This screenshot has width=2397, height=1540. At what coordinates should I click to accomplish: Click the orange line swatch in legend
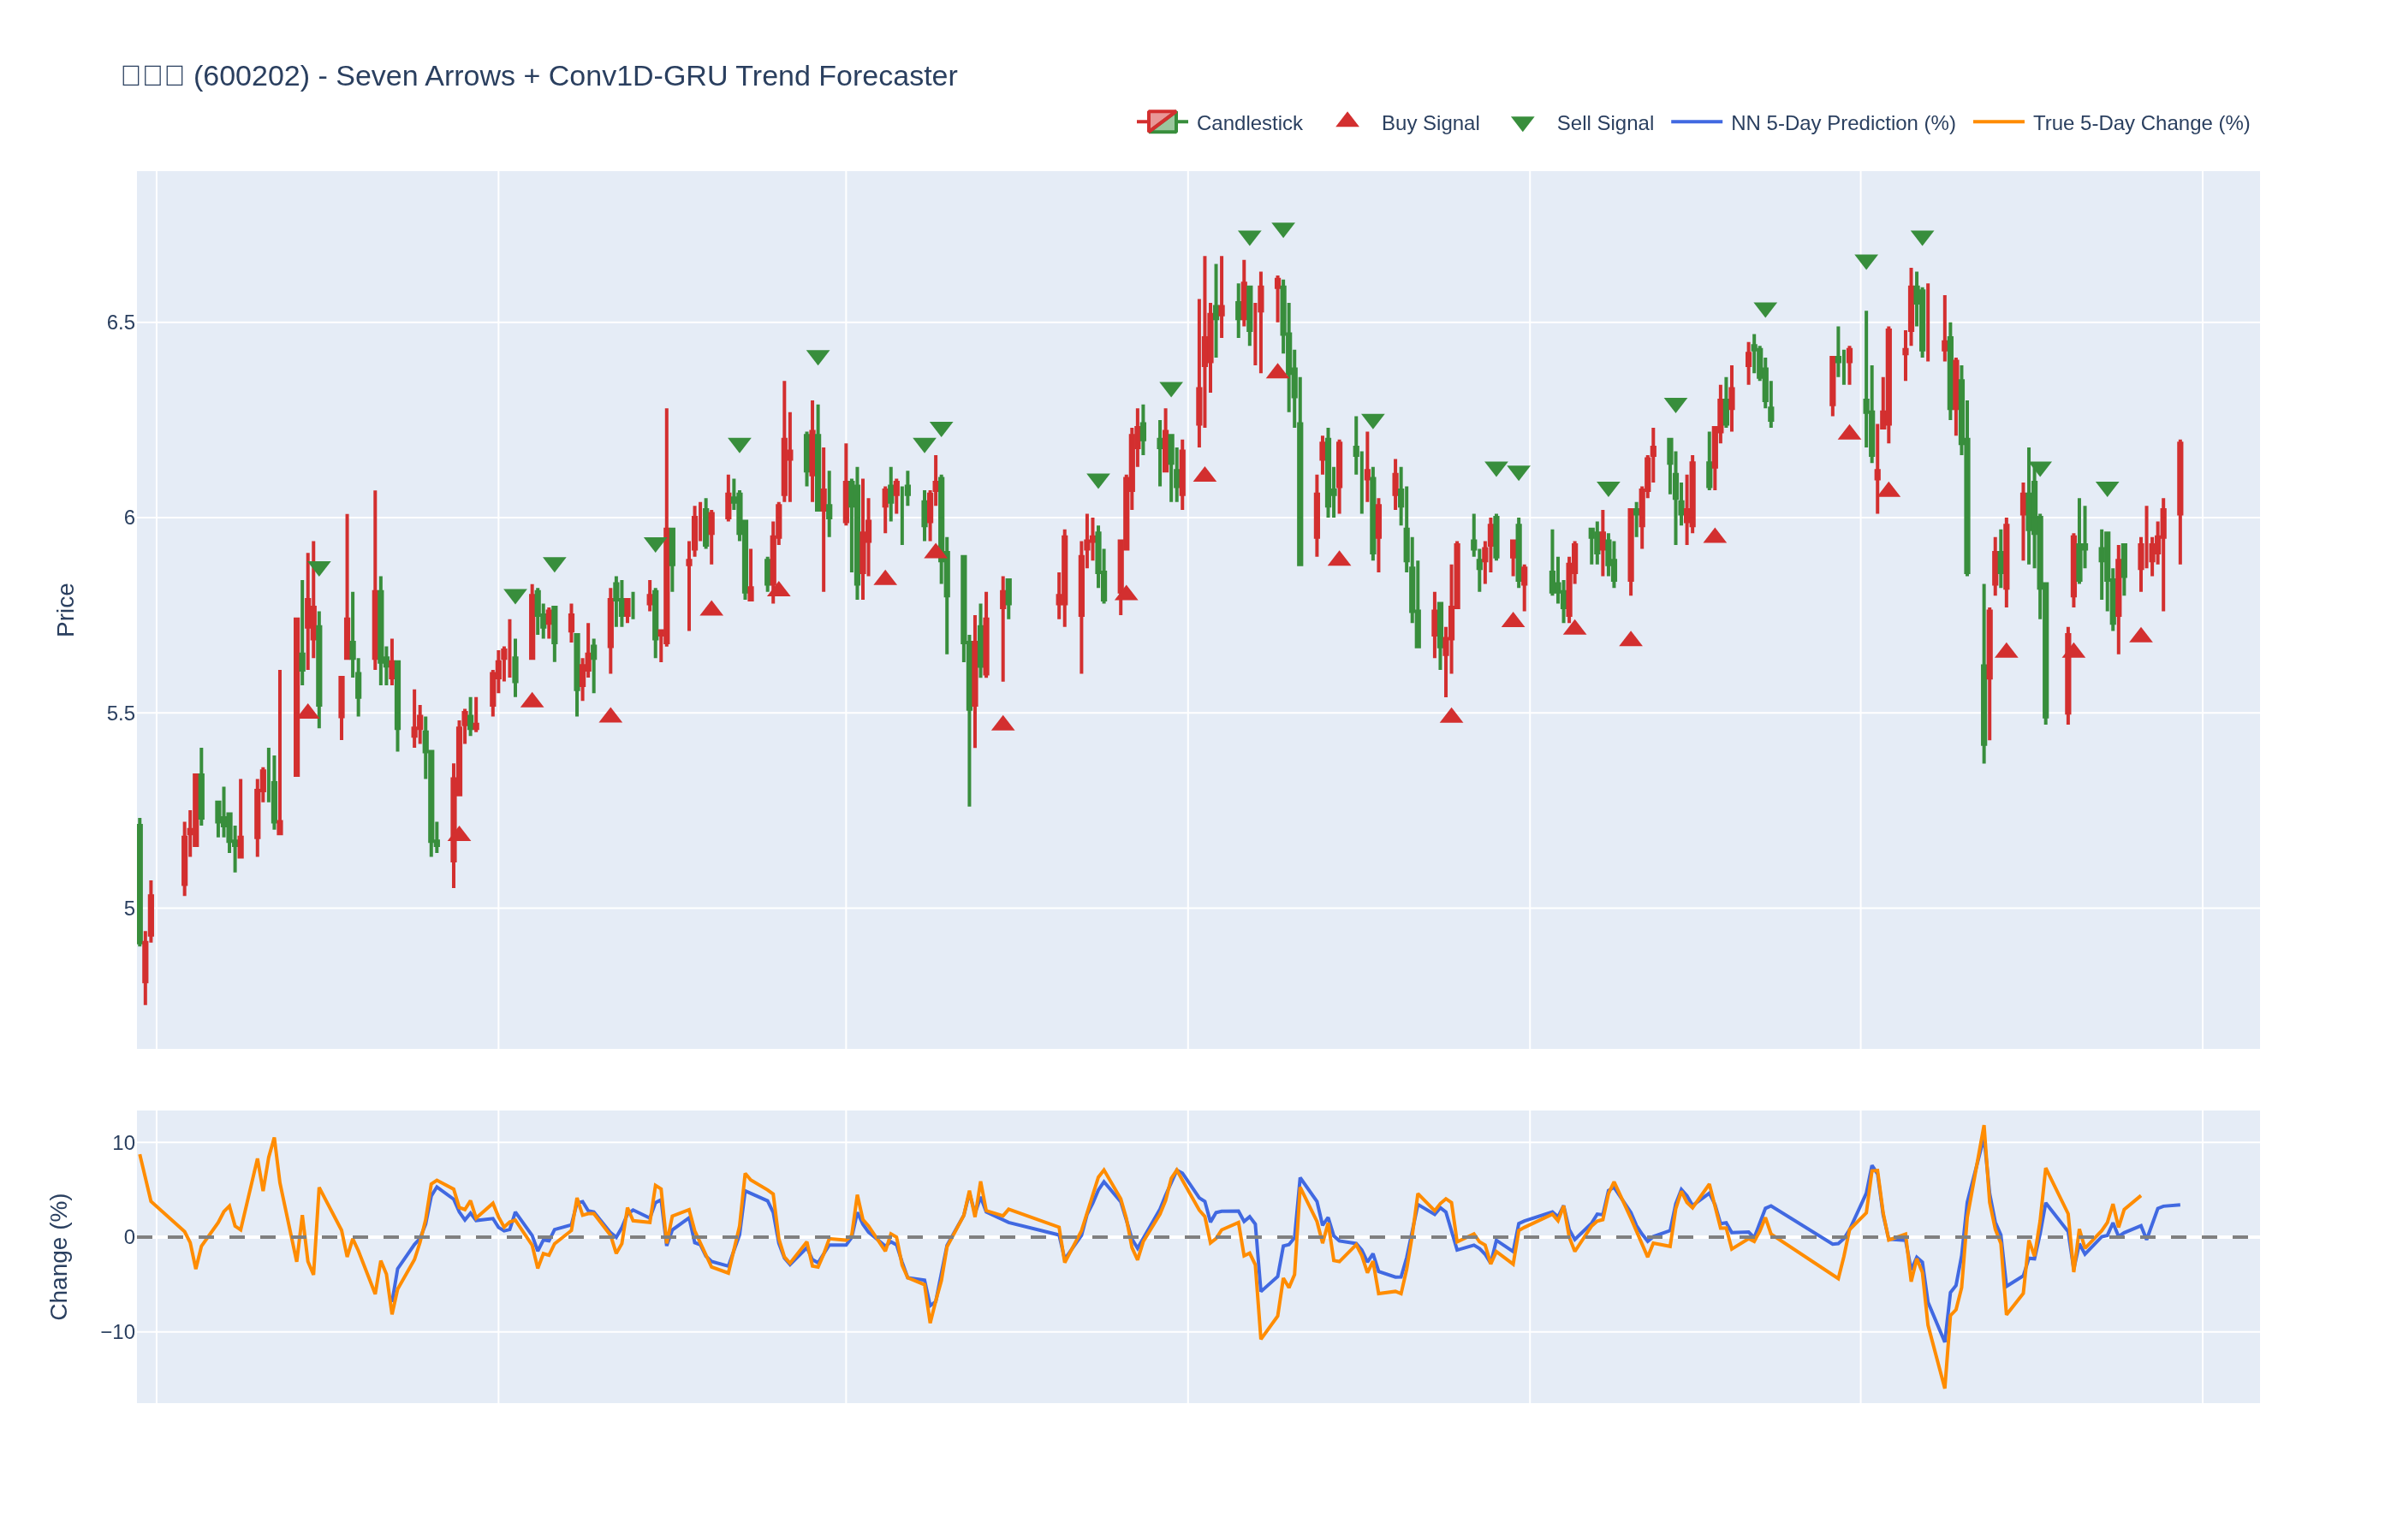click(1997, 122)
